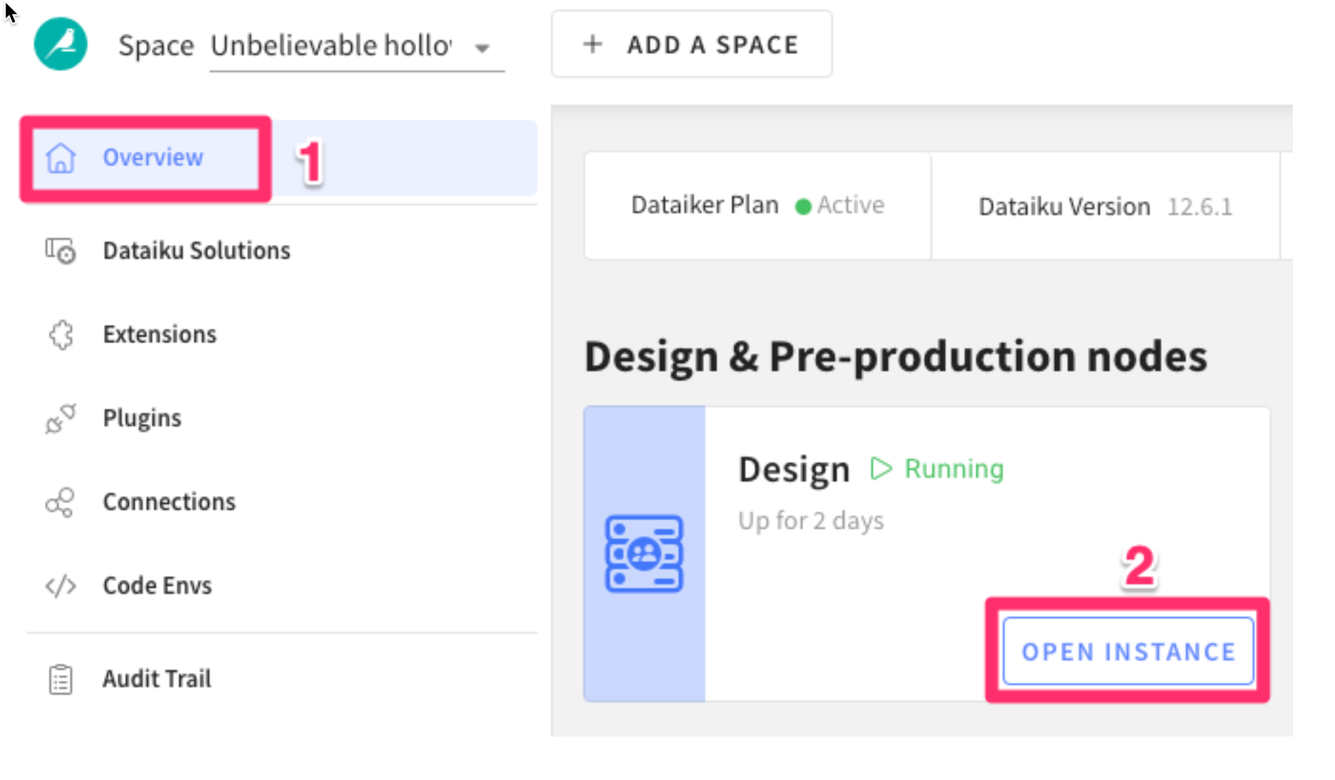This screenshot has width=1335, height=780.
Task: Click the Connections nodes icon
Action: click(60, 503)
